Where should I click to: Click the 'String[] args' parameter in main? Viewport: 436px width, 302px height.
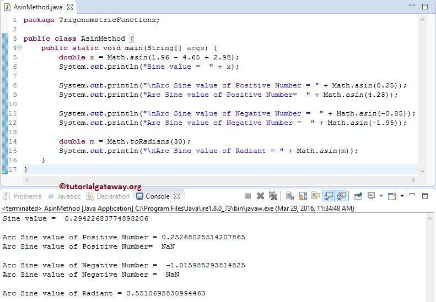[177, 48]
